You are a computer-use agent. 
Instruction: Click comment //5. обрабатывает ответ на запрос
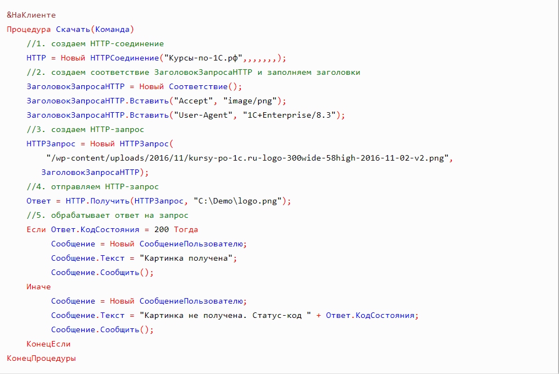[107, 215]
